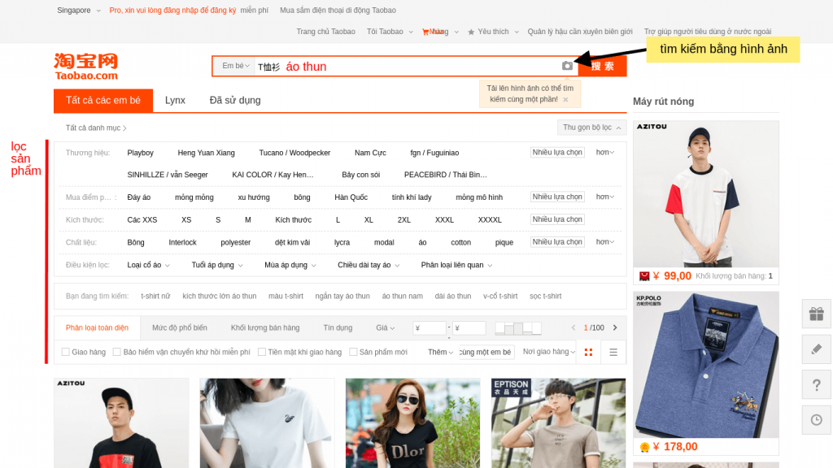Sort by Tín dụng
The height and width of the screenshot is (468, 833).
pos(338,327)
